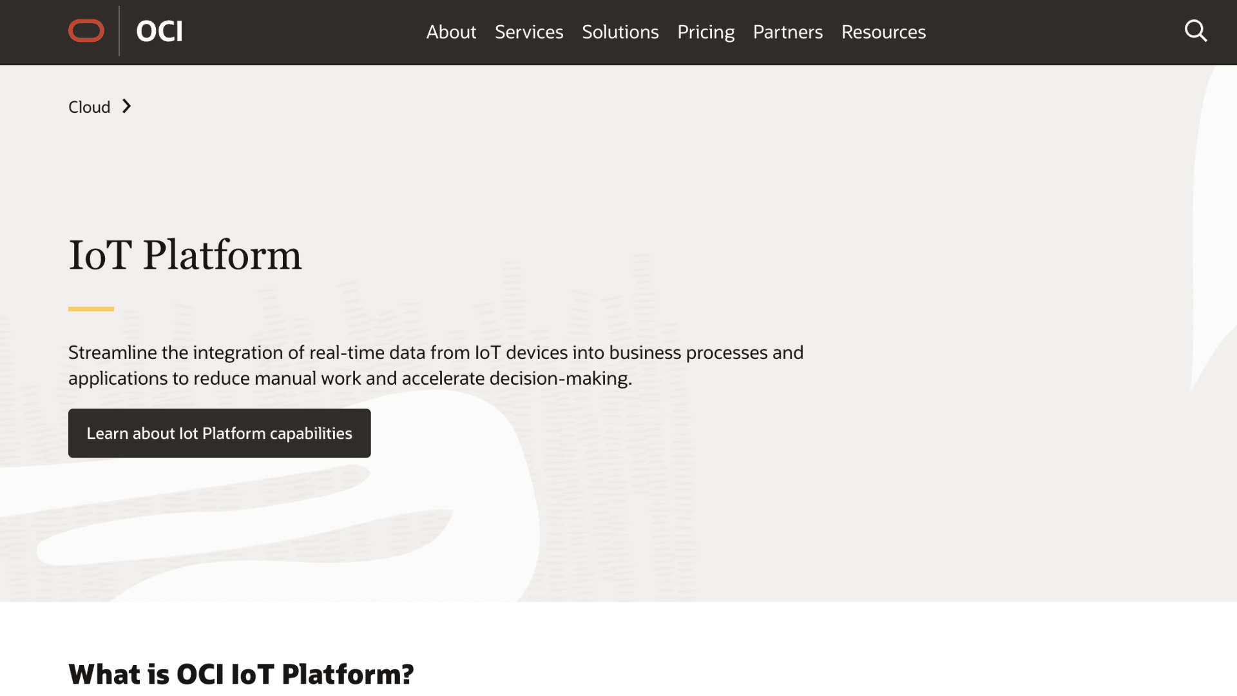Click the yellow divider under IoT Platform
The image size is (1237, 696).
[x=91, y=309]
